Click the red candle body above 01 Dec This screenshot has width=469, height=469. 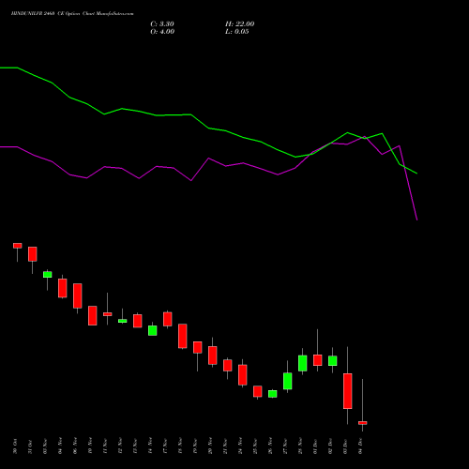[x=318, y=360]
